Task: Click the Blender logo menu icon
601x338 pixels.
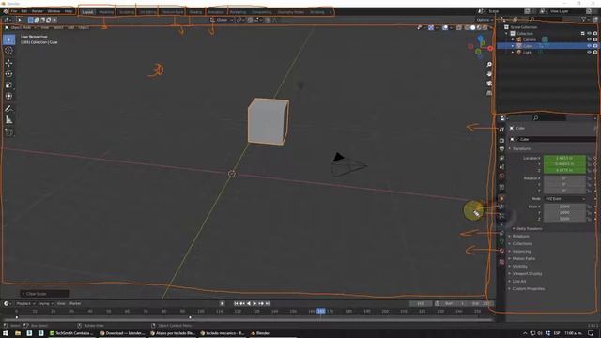Action: [x=6, y=11]
